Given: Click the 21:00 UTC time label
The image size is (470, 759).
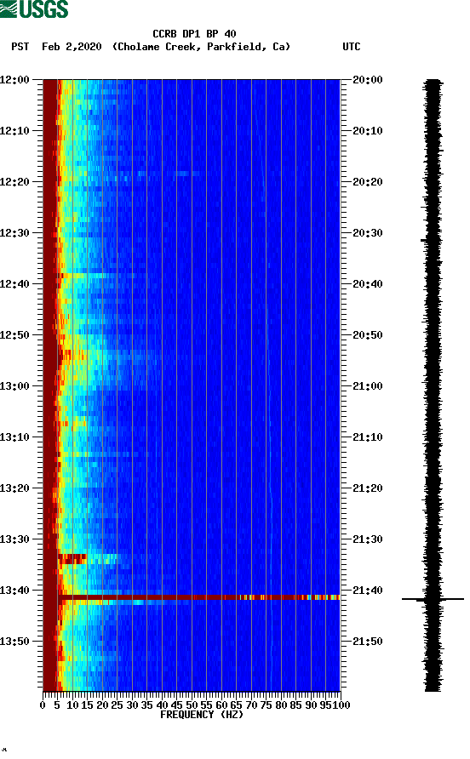Looking at the screenshot, I should [x=367, y=386].
